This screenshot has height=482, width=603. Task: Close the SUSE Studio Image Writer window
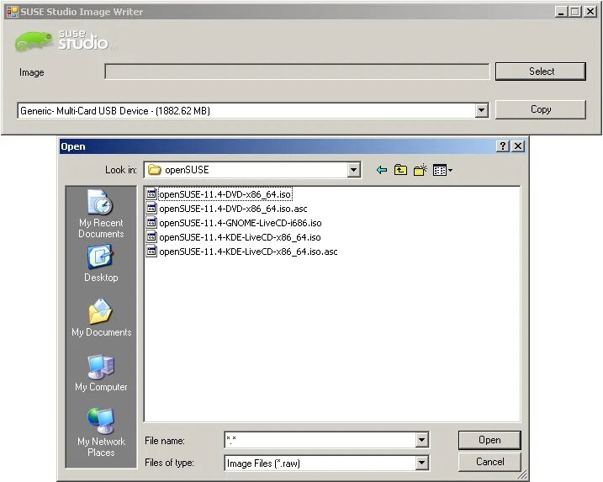[590, 12]
